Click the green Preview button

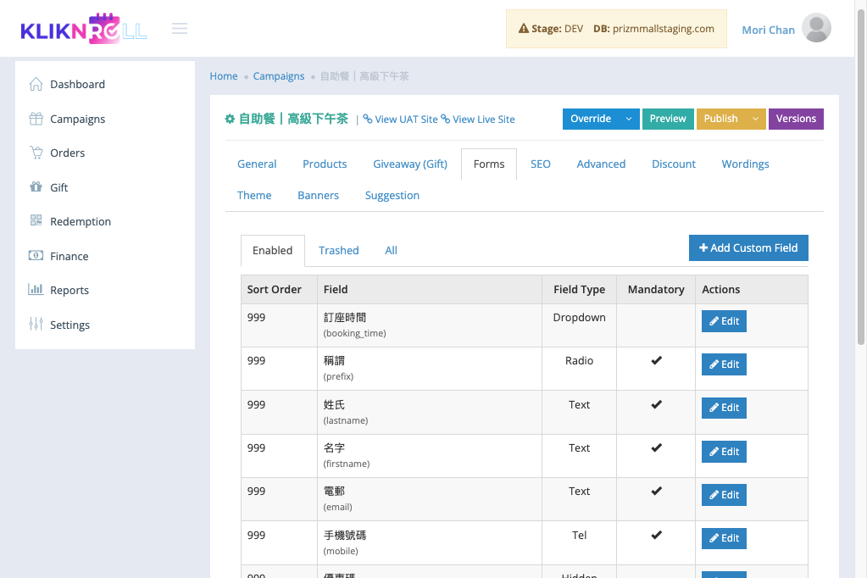point(668,119)
